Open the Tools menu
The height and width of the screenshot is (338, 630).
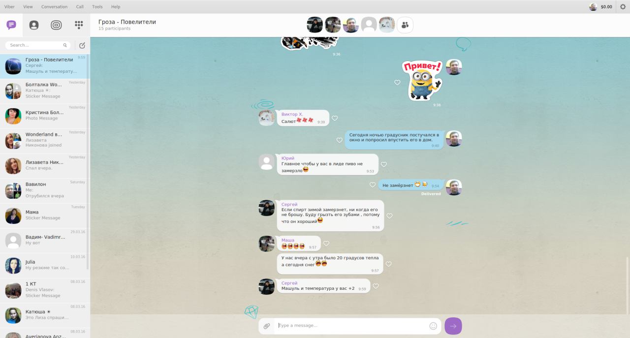[97, 7]
